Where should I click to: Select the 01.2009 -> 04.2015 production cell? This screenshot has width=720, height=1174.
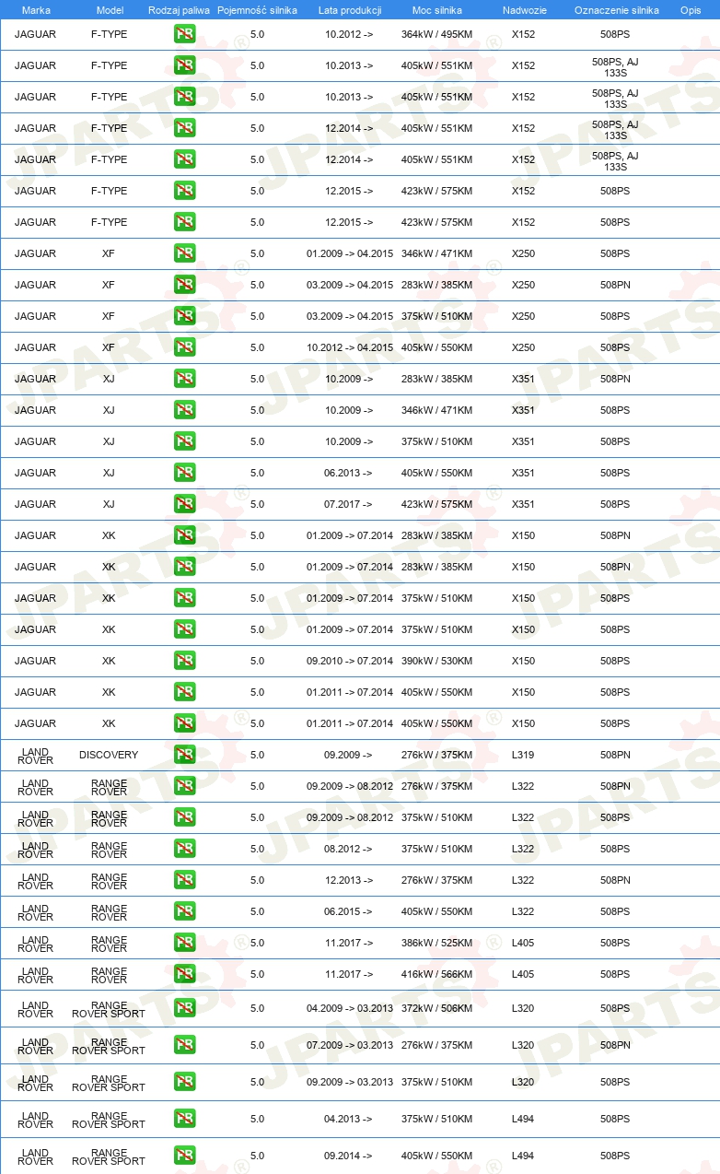pos(350,253)
